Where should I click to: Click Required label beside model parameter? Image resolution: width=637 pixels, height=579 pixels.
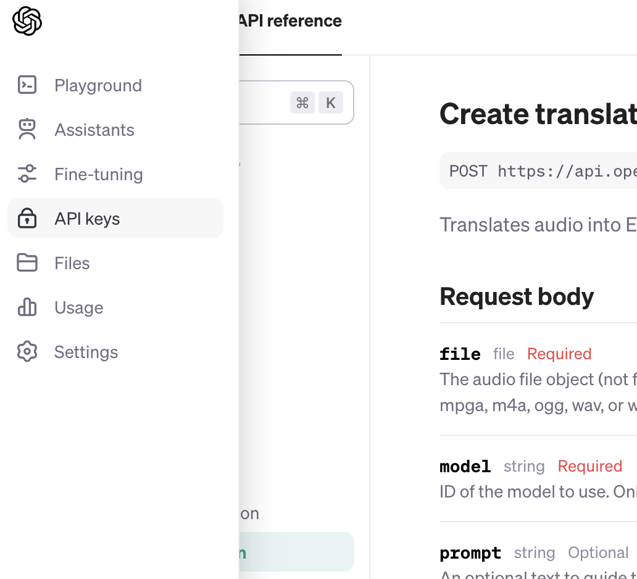pos(590,466)
